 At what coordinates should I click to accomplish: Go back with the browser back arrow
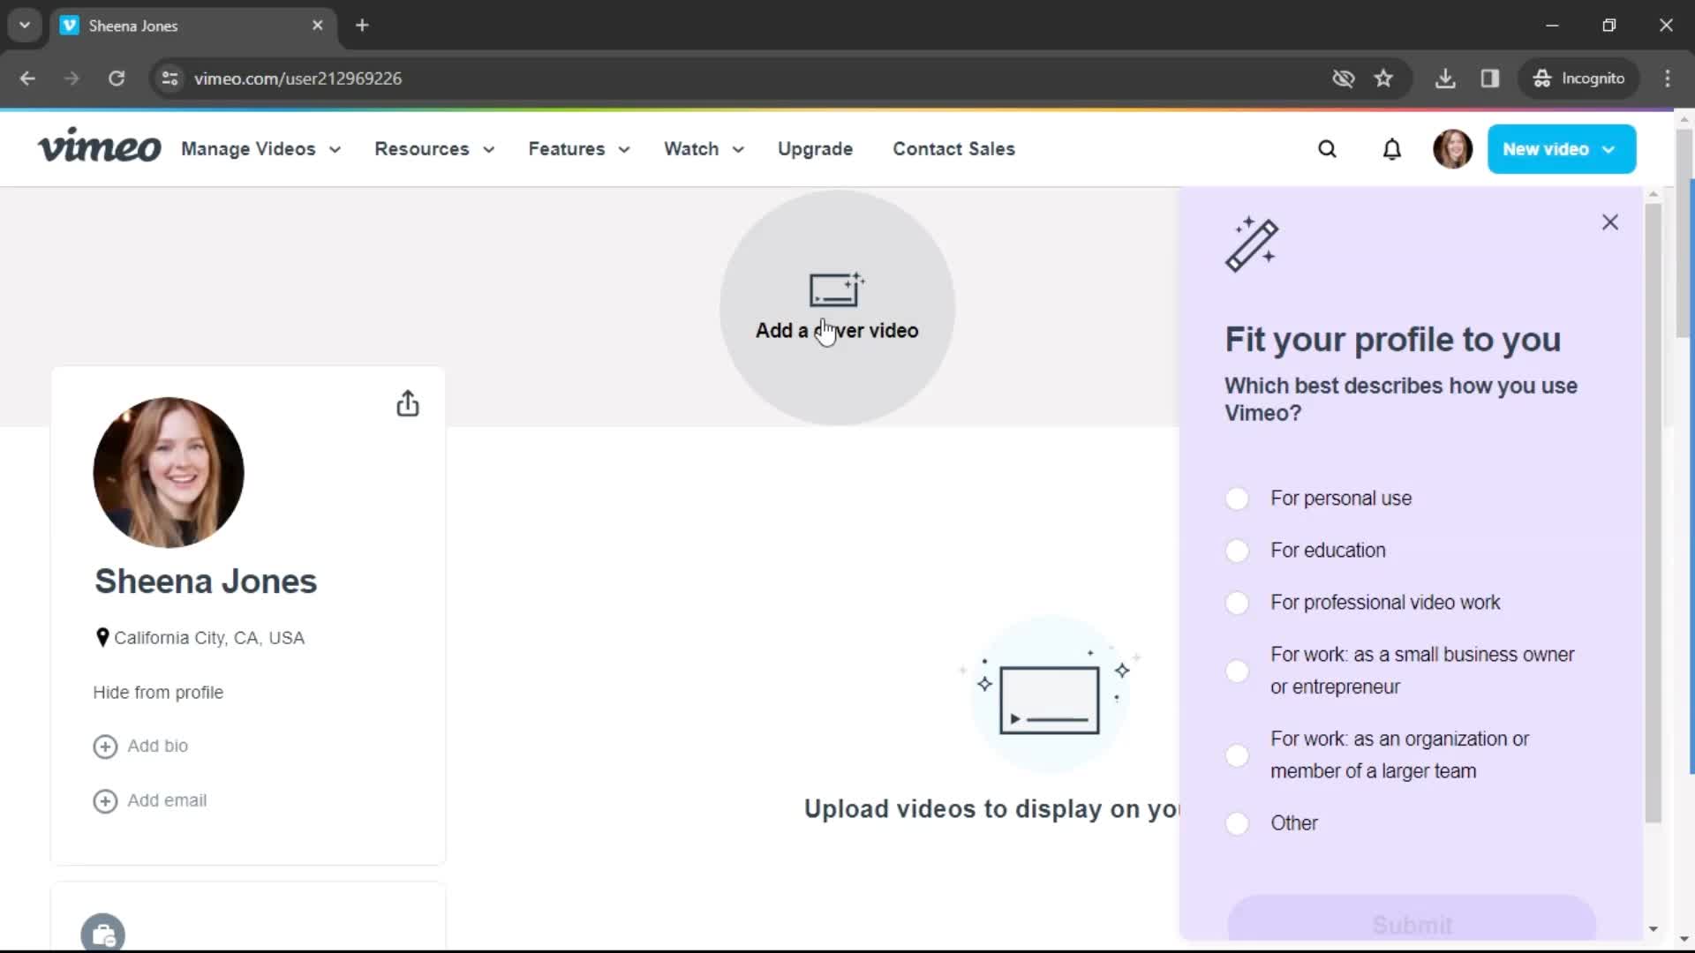27,79
